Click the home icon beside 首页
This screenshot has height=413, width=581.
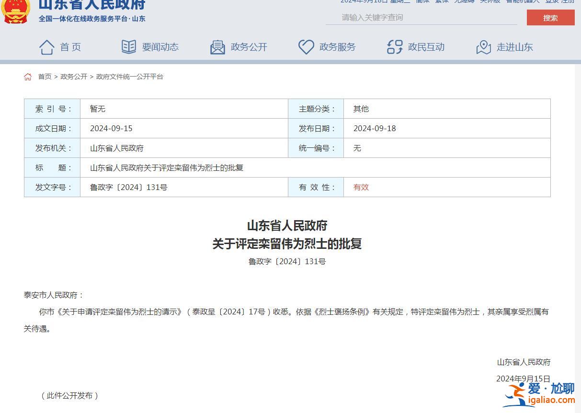[46, 47]
